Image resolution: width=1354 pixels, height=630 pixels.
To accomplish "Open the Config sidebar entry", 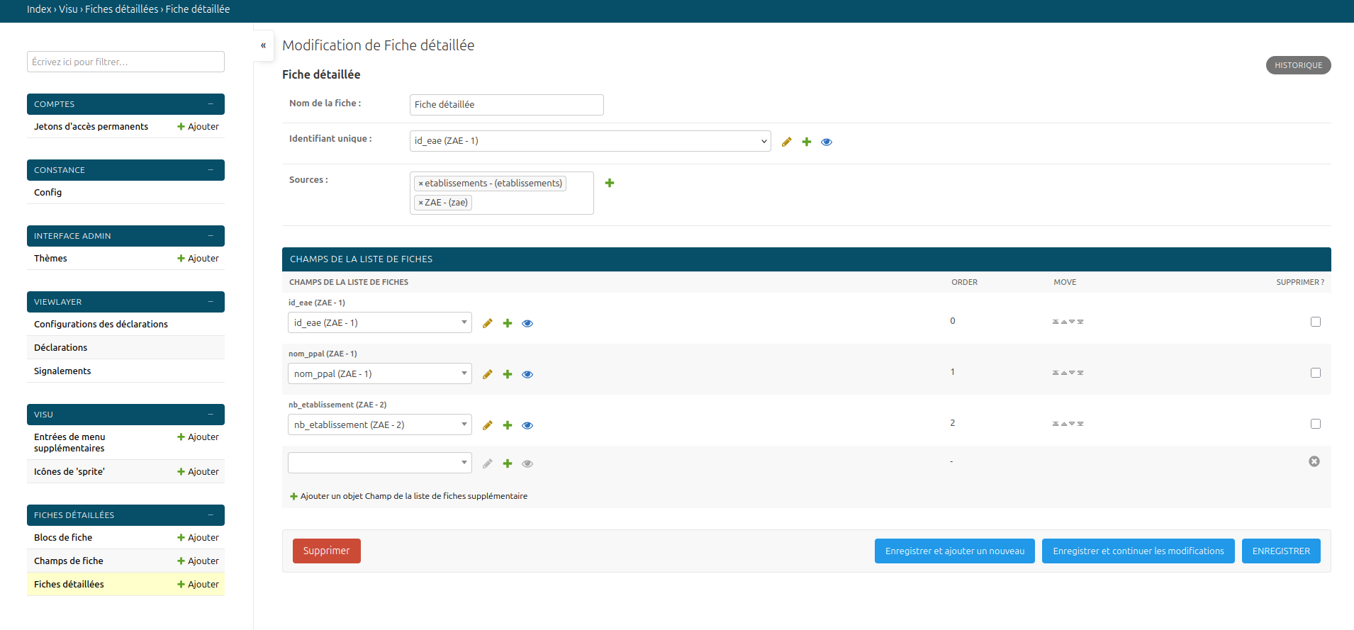I will click(47, 193).
